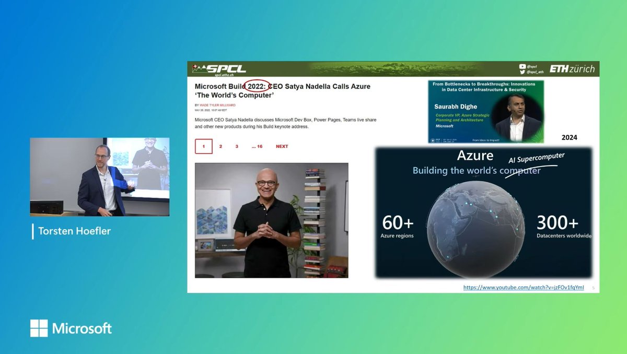Click the SPCL logo in slide header
The width and height of the screenshot is (627, 354).
pyautogui.click(x=219, y=69)
